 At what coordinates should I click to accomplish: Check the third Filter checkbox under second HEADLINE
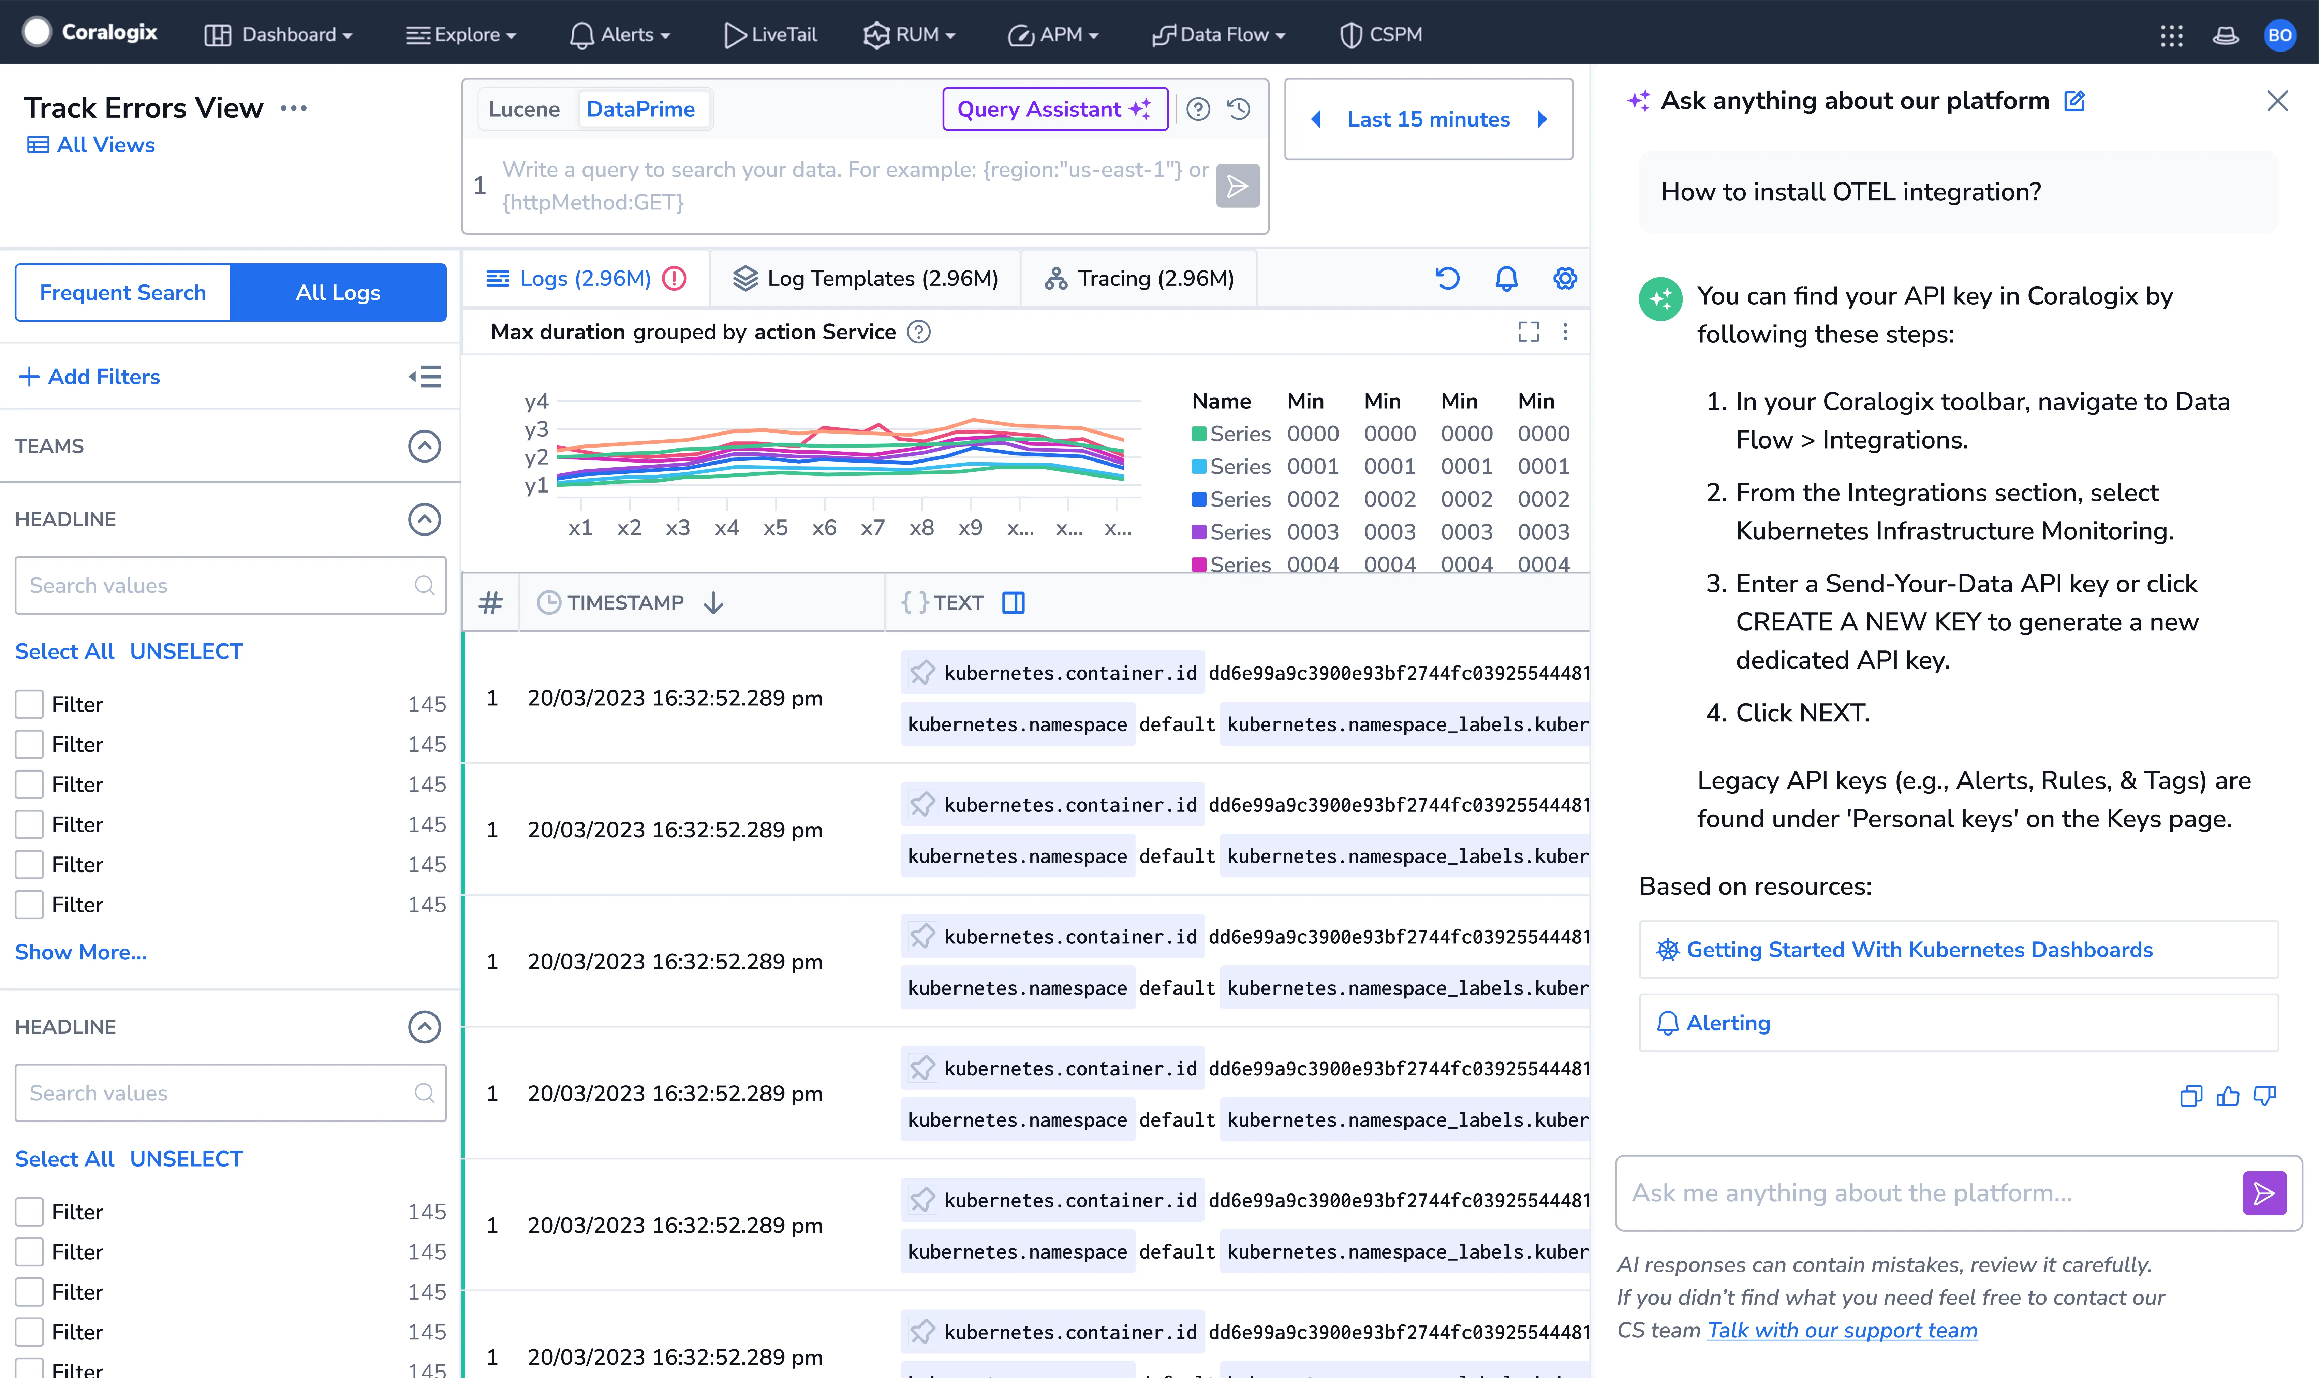click(x=30, y=1292)
